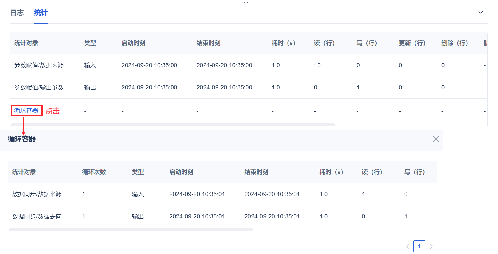Screen dimensions: 498x254
Task: Close the 循环容器 detail panel
Action: pyautogui.click(x=436, y=139)
